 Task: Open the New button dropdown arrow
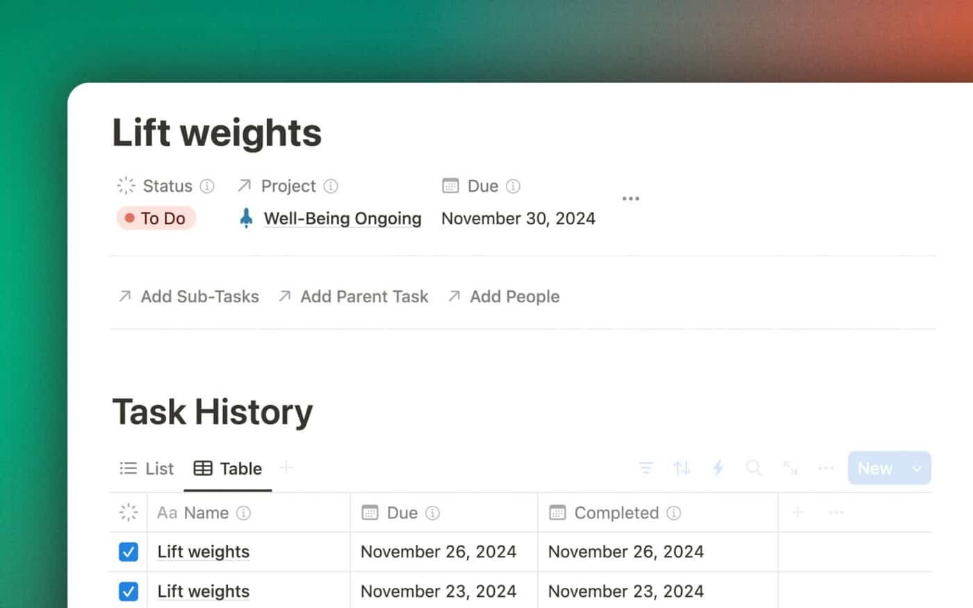(917, 468)
